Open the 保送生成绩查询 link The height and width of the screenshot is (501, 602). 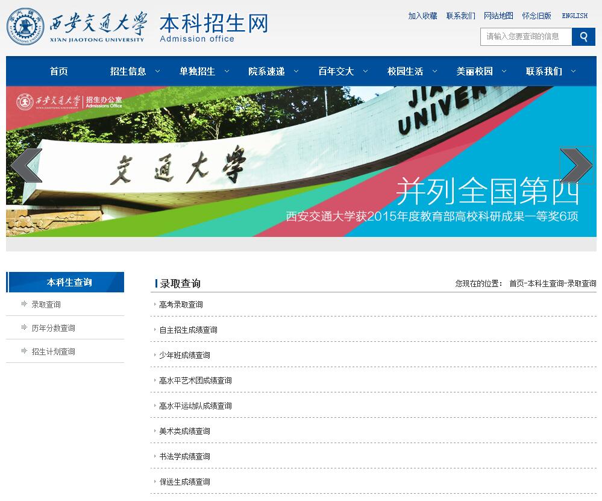pyautogui.click(x=184, y=482)
